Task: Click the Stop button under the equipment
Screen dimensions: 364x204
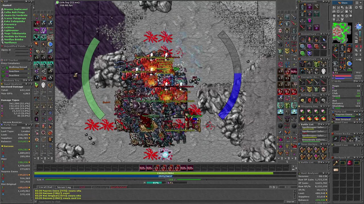Action: [358, 73]
